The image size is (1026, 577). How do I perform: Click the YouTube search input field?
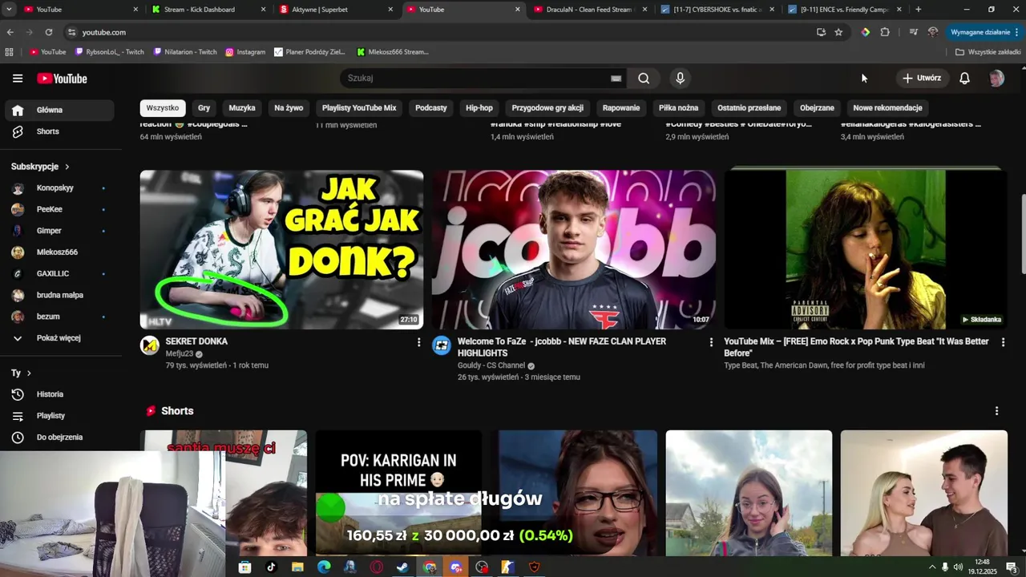pos(477,79)
